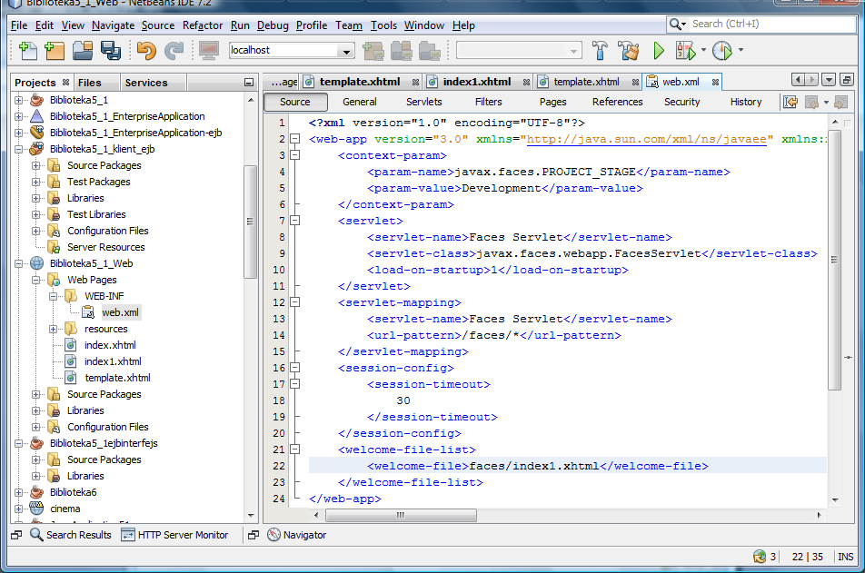
Task: Click the Source view button
Action: point(295,102)
